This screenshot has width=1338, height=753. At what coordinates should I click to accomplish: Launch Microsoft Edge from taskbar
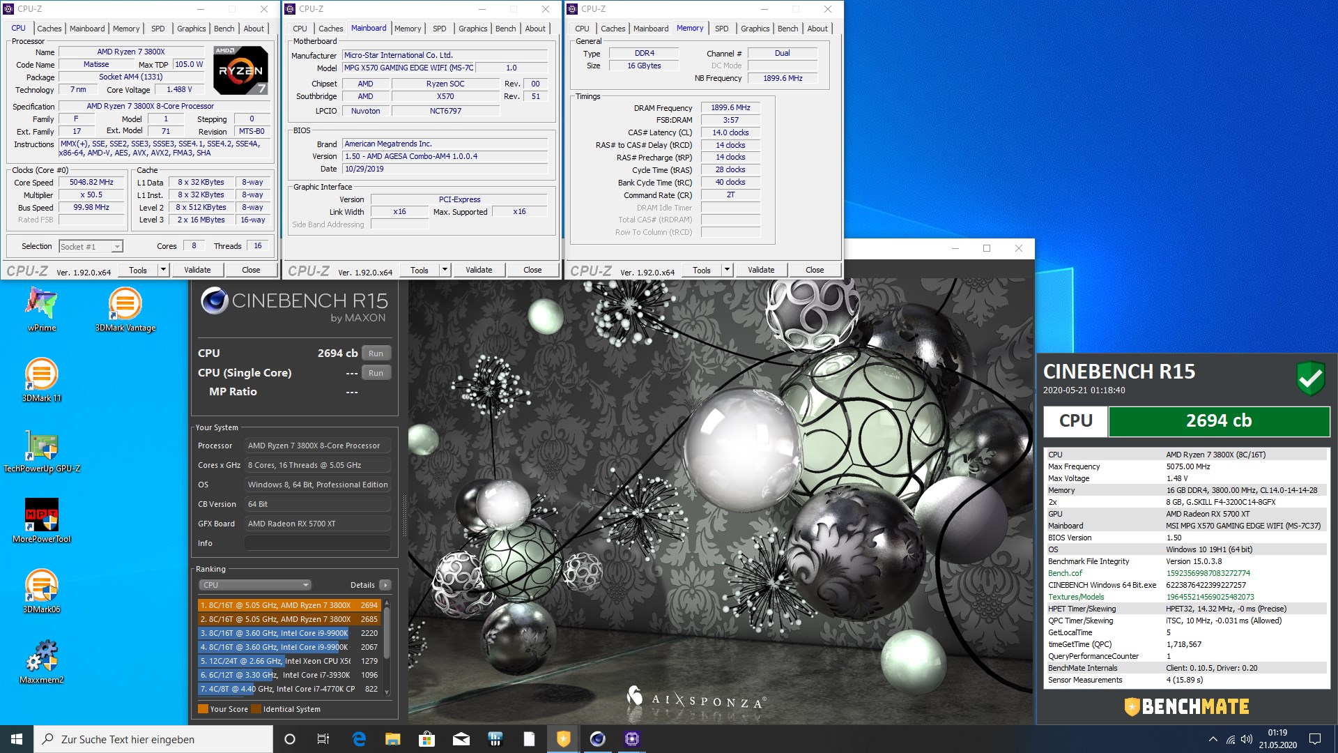tap(359, 739)
